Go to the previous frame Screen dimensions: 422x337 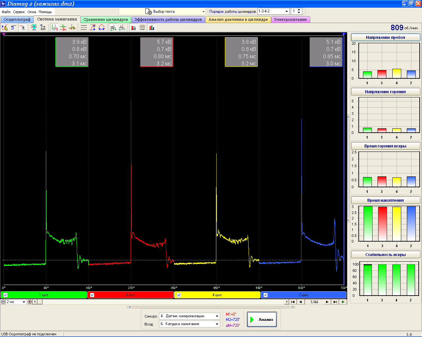coord(300,302)
